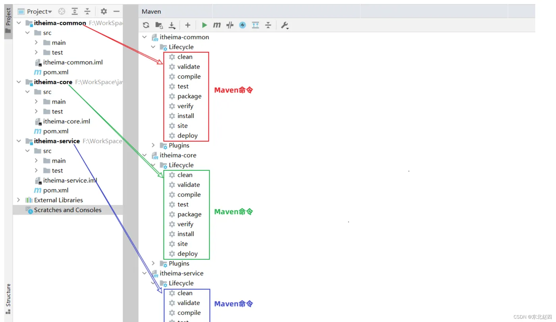
Task: Open pom.xml under itheima-service
Action: (x=51, y=190)
